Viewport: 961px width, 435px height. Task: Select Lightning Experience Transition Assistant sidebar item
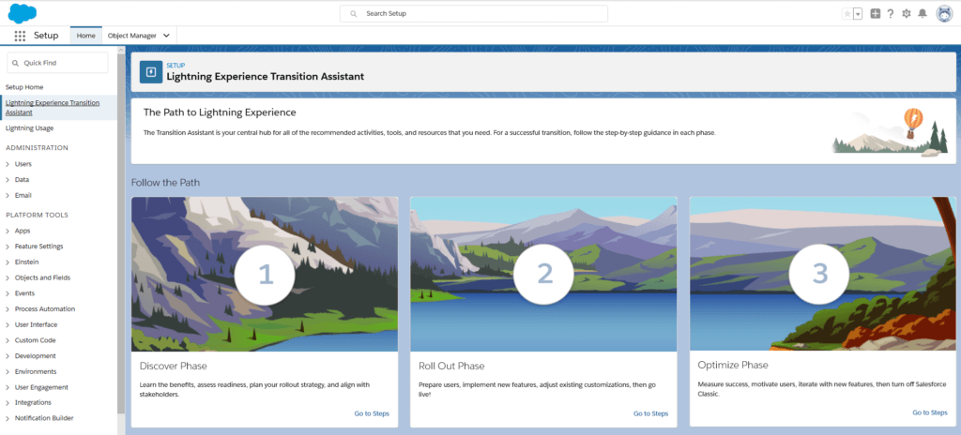pos(59,108)
